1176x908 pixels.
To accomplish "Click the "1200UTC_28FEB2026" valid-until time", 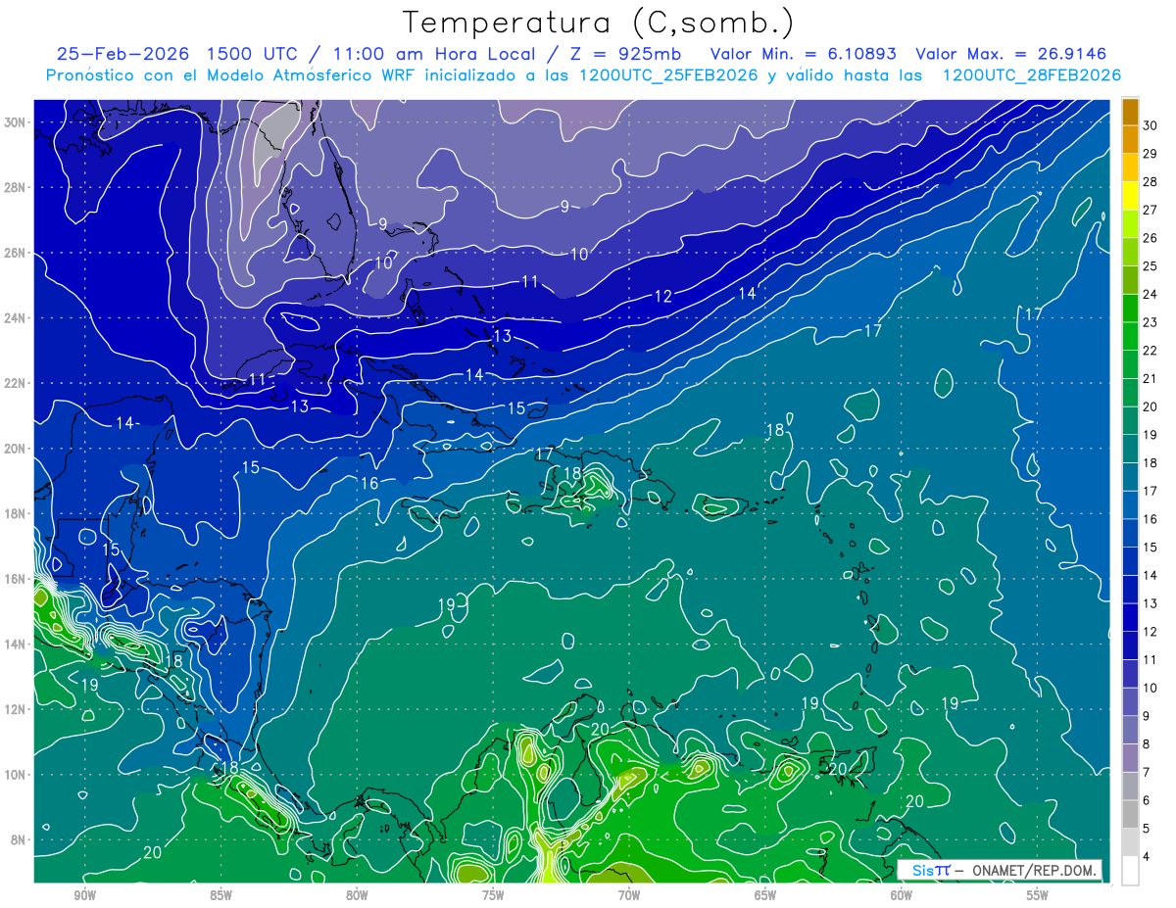I will (1032, 75).
